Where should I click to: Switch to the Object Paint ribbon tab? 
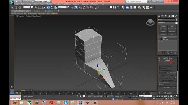pyautogui.click(x=49, y=11)
